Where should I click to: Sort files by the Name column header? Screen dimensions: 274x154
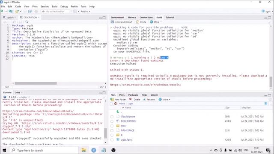pyautogui.click(x=128, y=107)
